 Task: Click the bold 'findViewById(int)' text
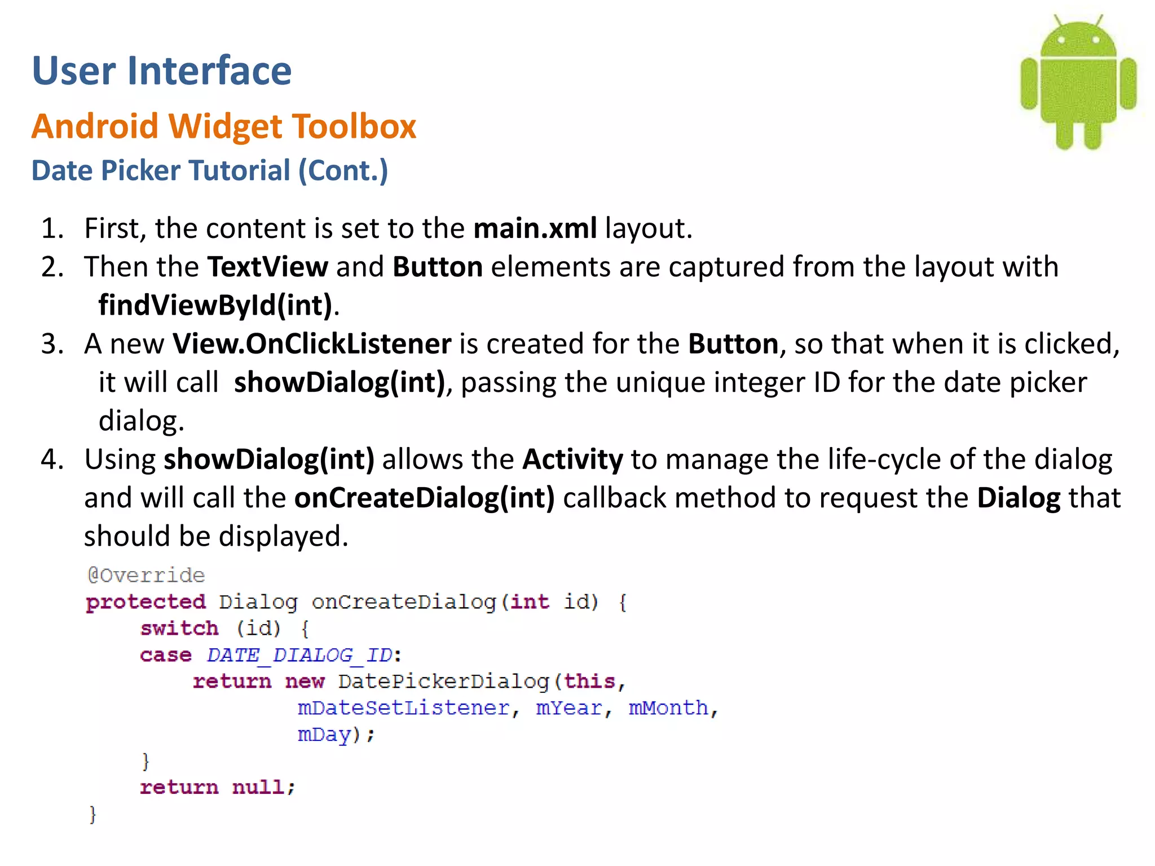click(215, 305)
